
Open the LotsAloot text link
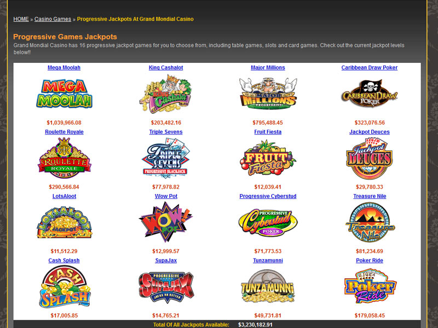pos(64,196)
